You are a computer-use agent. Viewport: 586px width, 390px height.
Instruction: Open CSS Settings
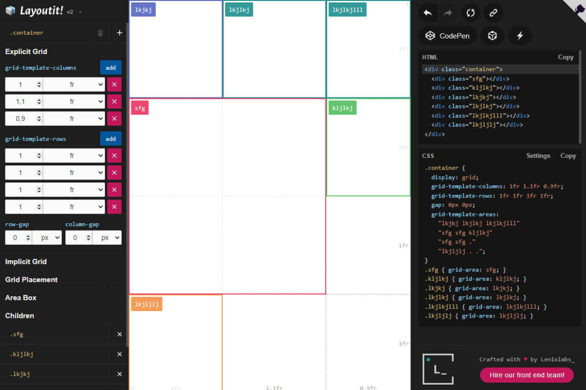[x=538, y=156]
